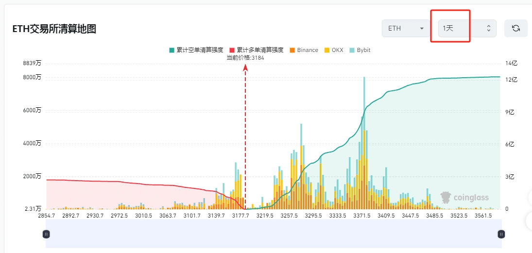Click the up/down arrows in 1天 selector
Image resolution: width=532 pixels, height=253 pixels.
pyautogui.click(x=488, y=29)
